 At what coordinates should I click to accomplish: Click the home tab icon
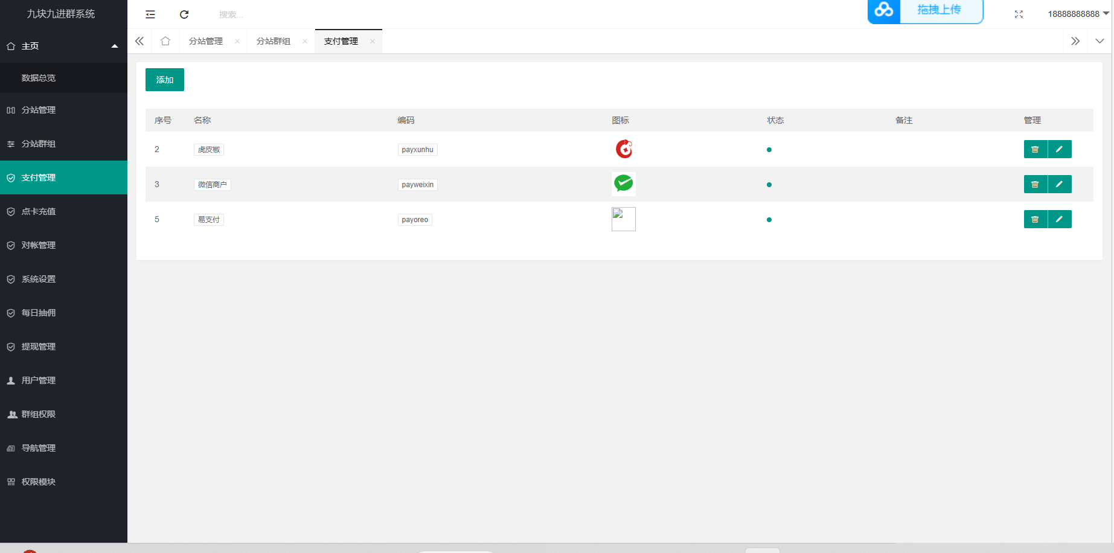tap(165, 41)
